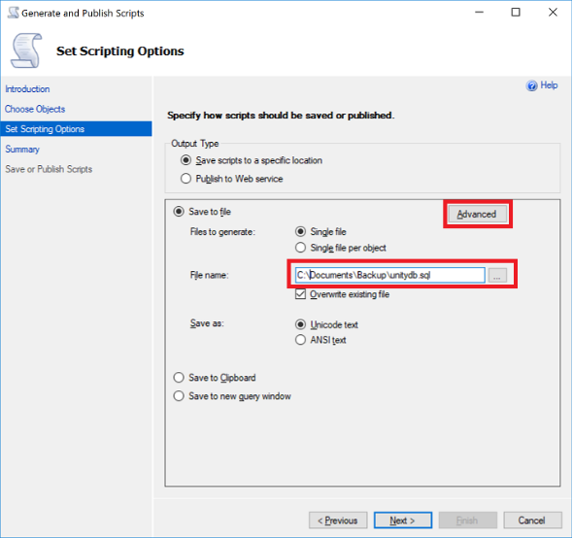
Task: Maximize the wizard window
Action: click(516, 13)
